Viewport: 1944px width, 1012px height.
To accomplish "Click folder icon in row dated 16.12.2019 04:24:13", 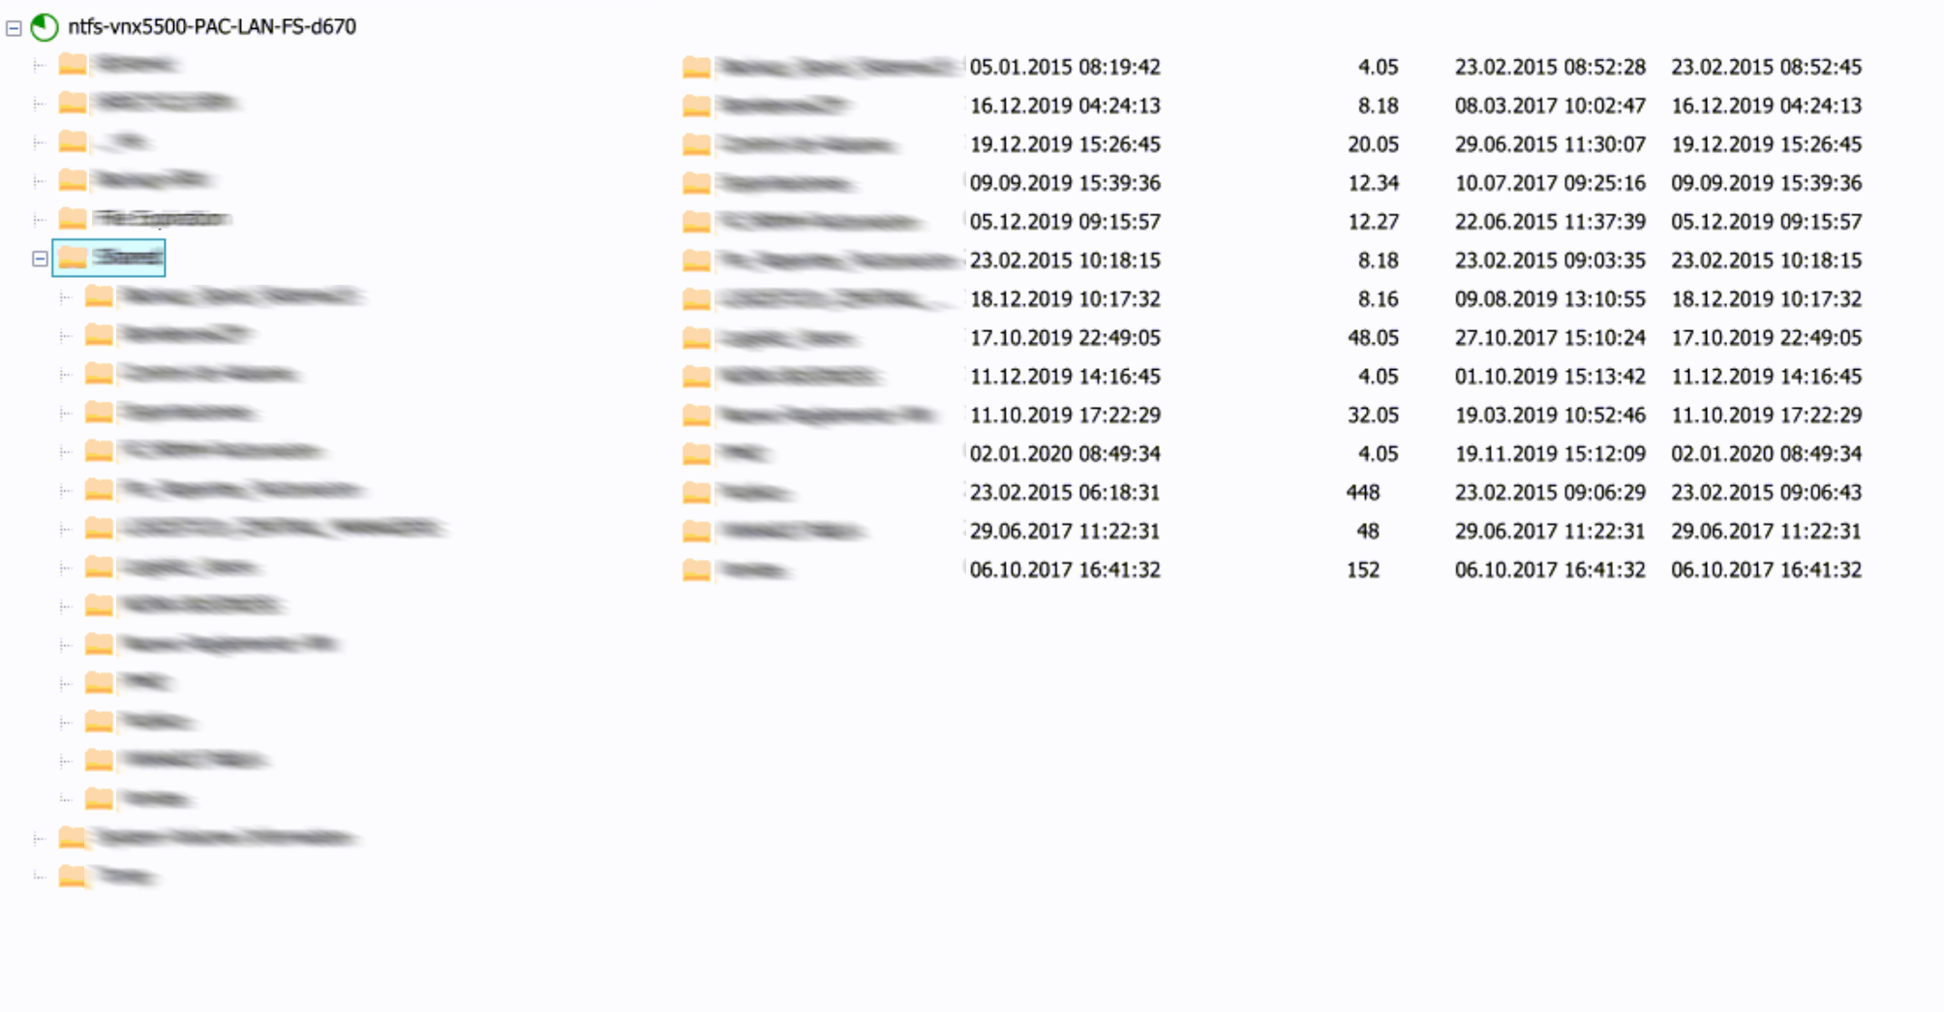I will click(696, 106).
